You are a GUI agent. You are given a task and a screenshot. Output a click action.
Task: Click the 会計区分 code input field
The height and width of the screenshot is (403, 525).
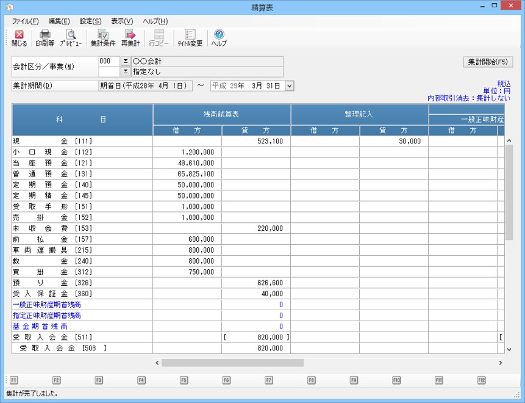coord(109,62)
